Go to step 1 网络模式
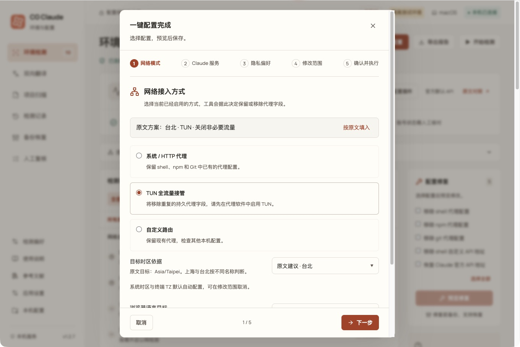This screenshot has height=347, width=520. point(145,63)
